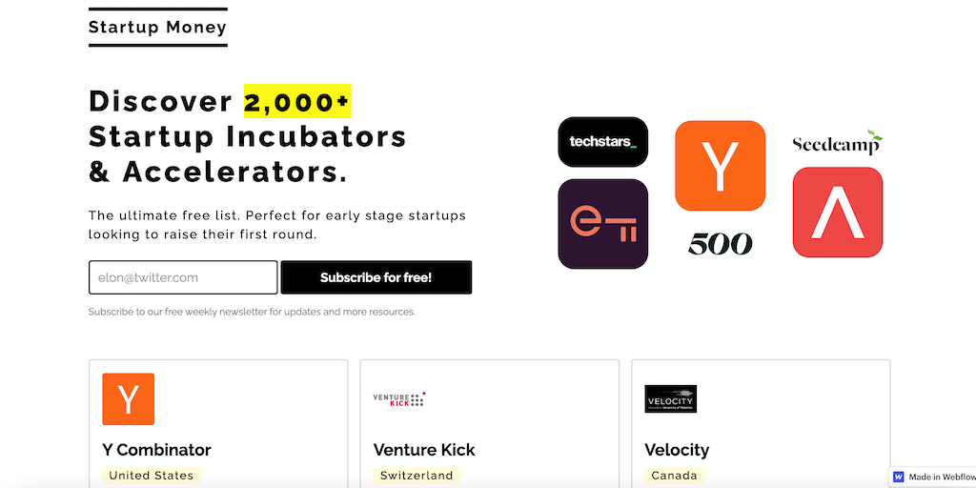This screenshot has width=976, height=488.
Task: Focus the email address input field
Action: (183, 277)
